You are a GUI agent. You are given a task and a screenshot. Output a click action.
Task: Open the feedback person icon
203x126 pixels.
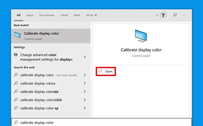(x=175, y=15)
